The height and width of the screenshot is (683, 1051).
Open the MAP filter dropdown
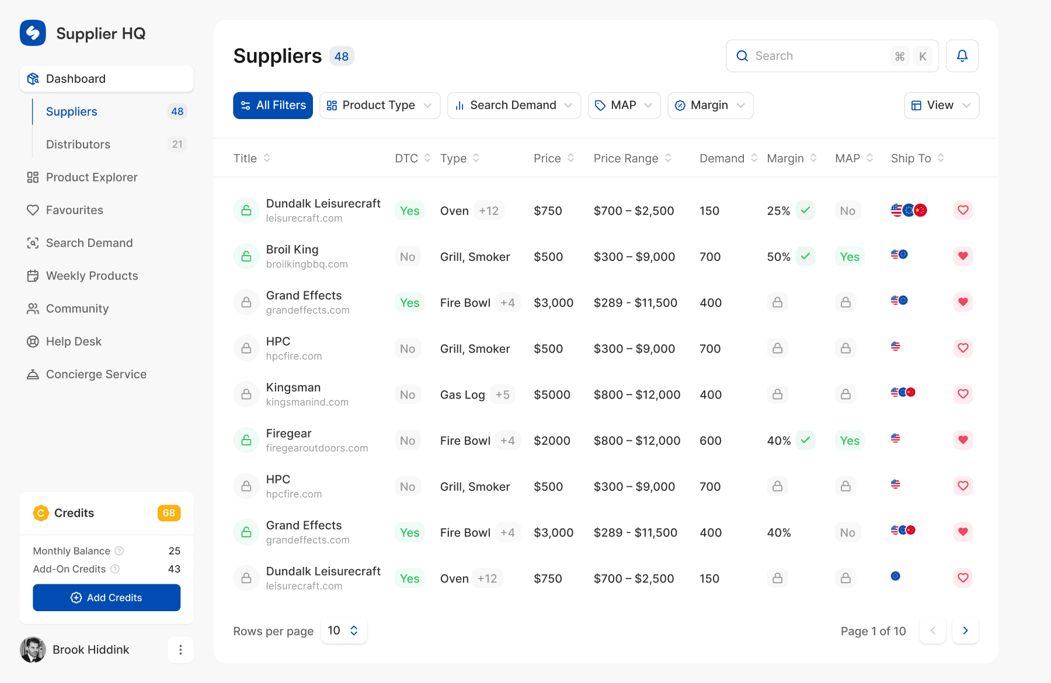click(624, 106)
